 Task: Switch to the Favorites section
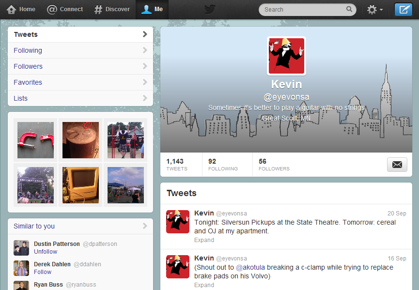click(x=28, y=82)
